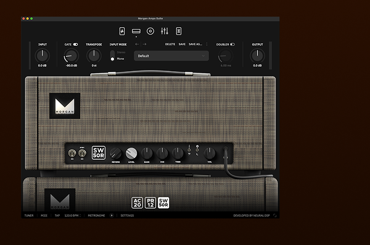Image resolution: width=370 pixels, height=245 pixels.
Task: Click the amp BASS knob
Action: pos(147,153)
